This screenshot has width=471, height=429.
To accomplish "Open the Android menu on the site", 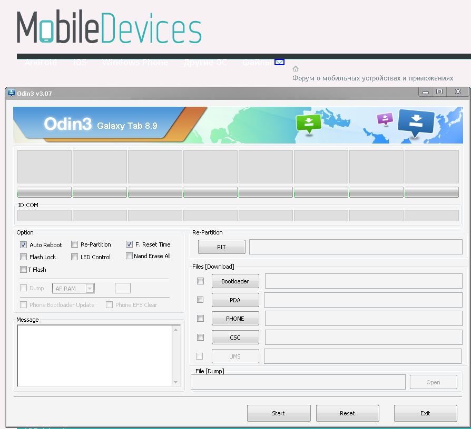I will point(41,62).
